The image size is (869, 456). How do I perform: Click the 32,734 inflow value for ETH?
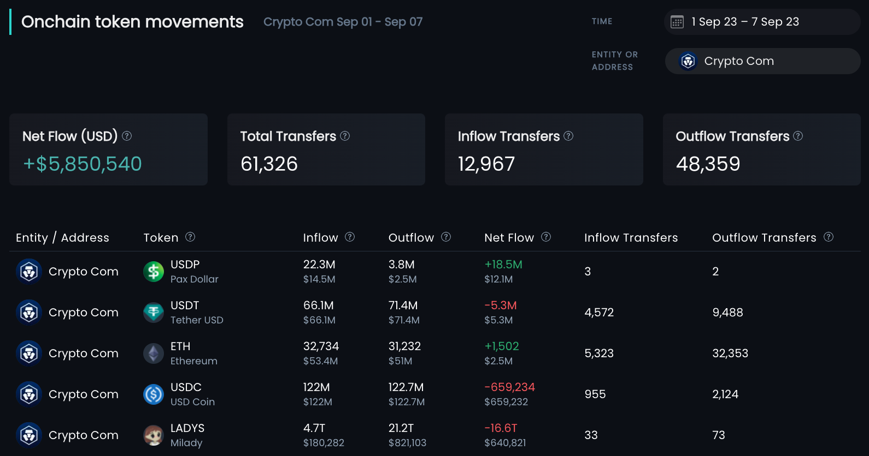pyautogui.click(x=321, y=346)
